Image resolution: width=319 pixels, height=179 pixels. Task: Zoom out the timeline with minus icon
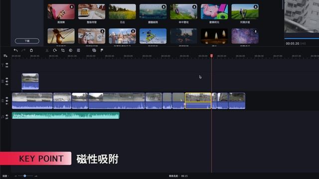click(15, 176)
